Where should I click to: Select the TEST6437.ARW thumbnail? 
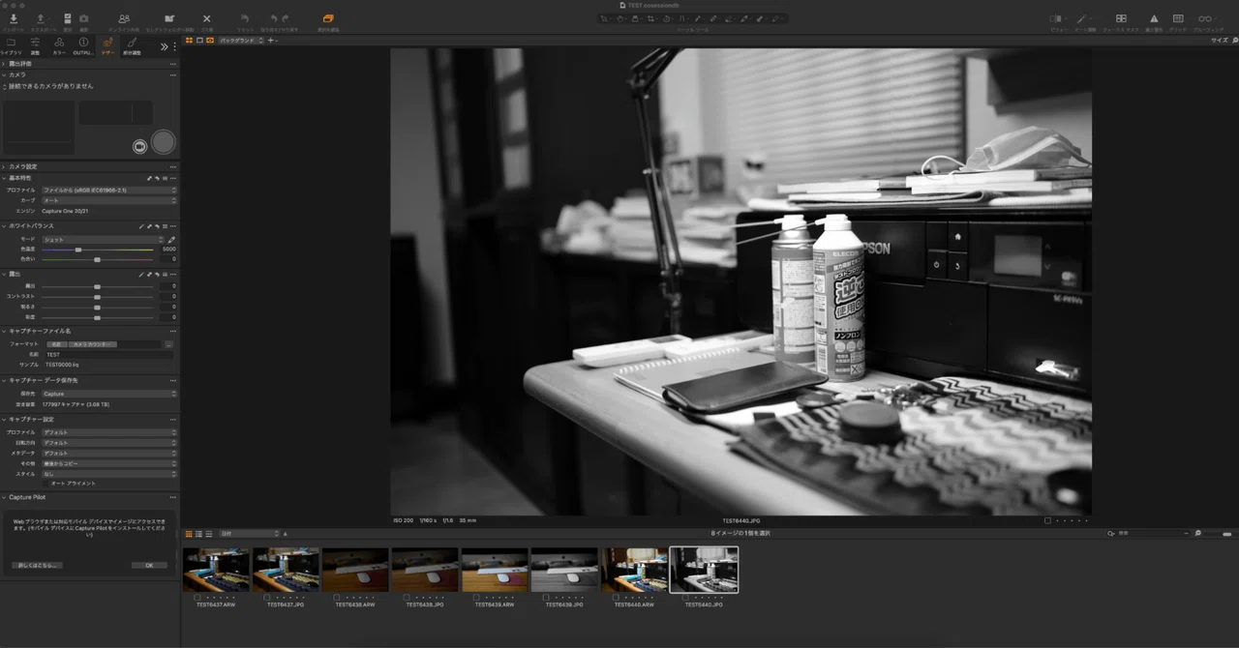pyautogui.click(x=217, y=570)
